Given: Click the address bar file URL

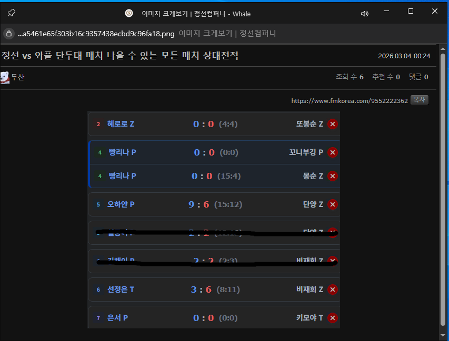Looking at the screenshot, I should point(96,34).
